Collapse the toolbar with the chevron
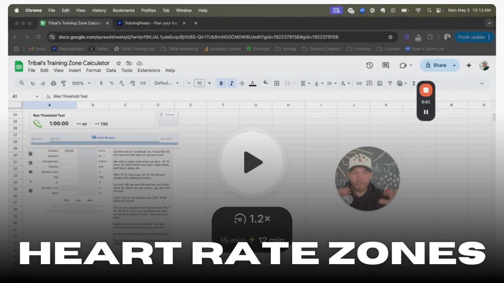This screenshot has width=504, height=283. coord(482,83)
